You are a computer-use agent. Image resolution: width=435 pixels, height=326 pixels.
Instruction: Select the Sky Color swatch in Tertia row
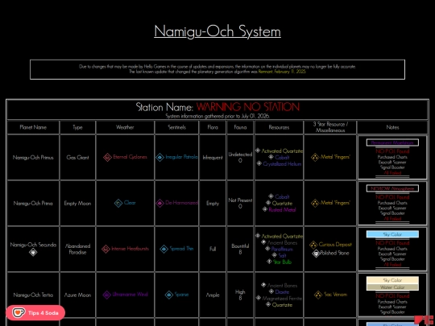tap(392, 280)
